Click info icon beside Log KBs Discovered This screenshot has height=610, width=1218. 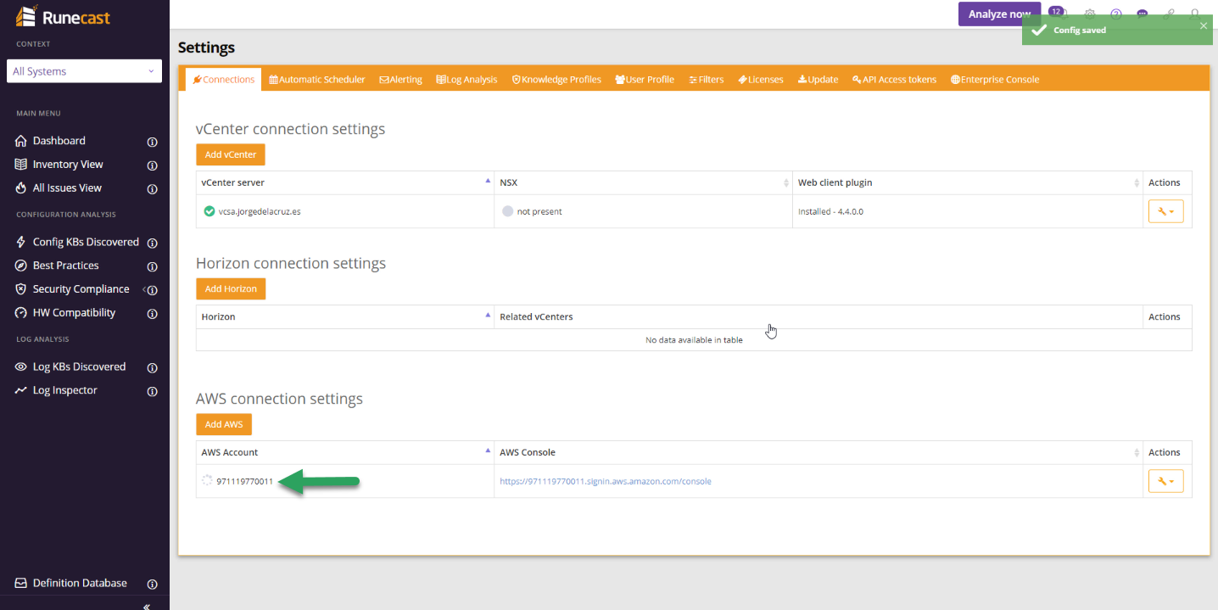(153, 367)
